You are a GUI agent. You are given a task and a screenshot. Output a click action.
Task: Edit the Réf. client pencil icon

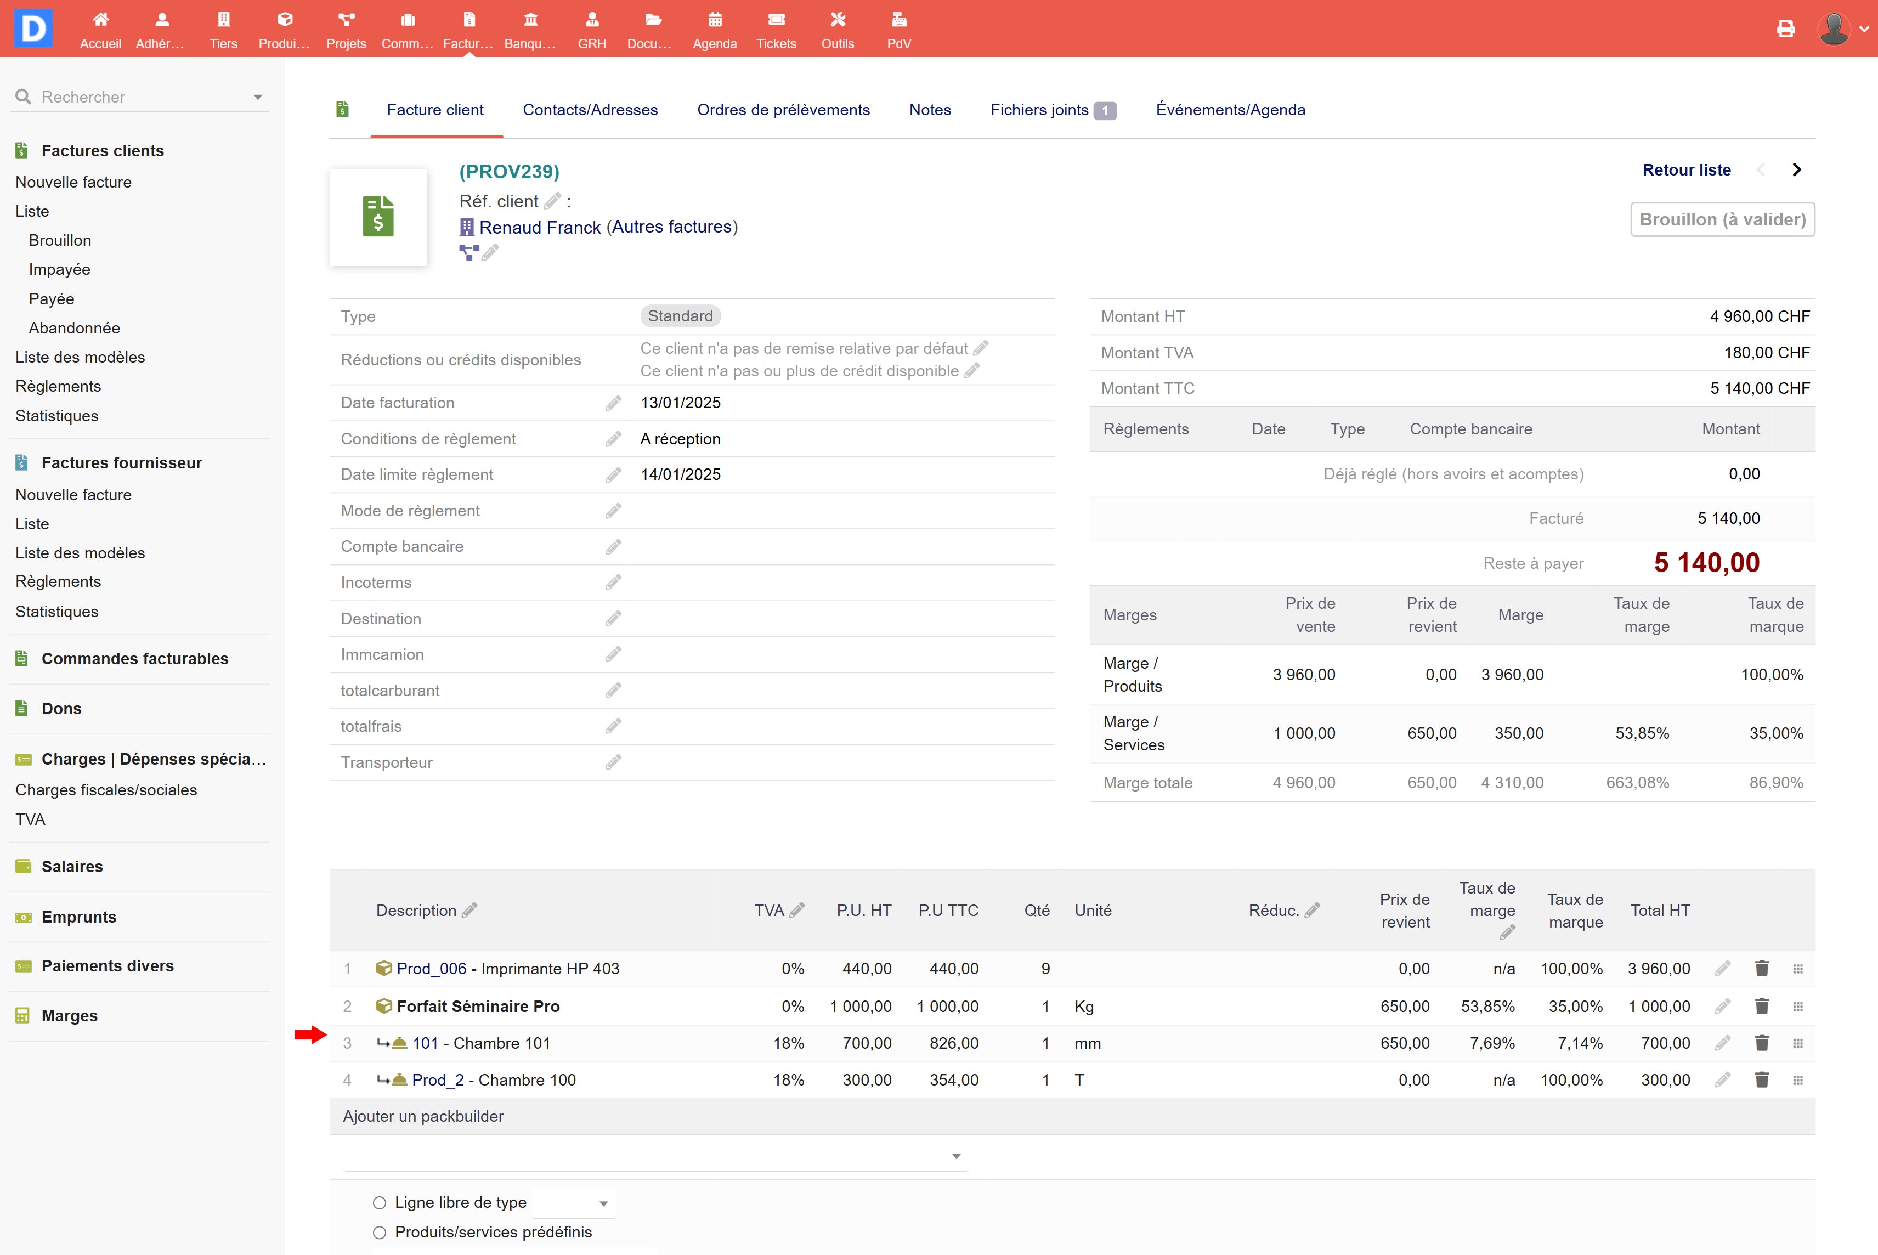click(x=552, y=201)
